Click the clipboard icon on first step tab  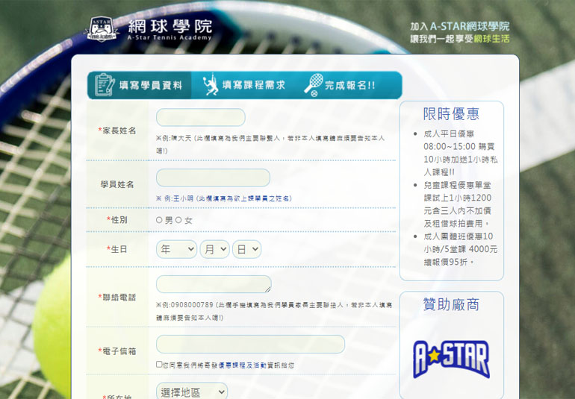coord(105,84)
